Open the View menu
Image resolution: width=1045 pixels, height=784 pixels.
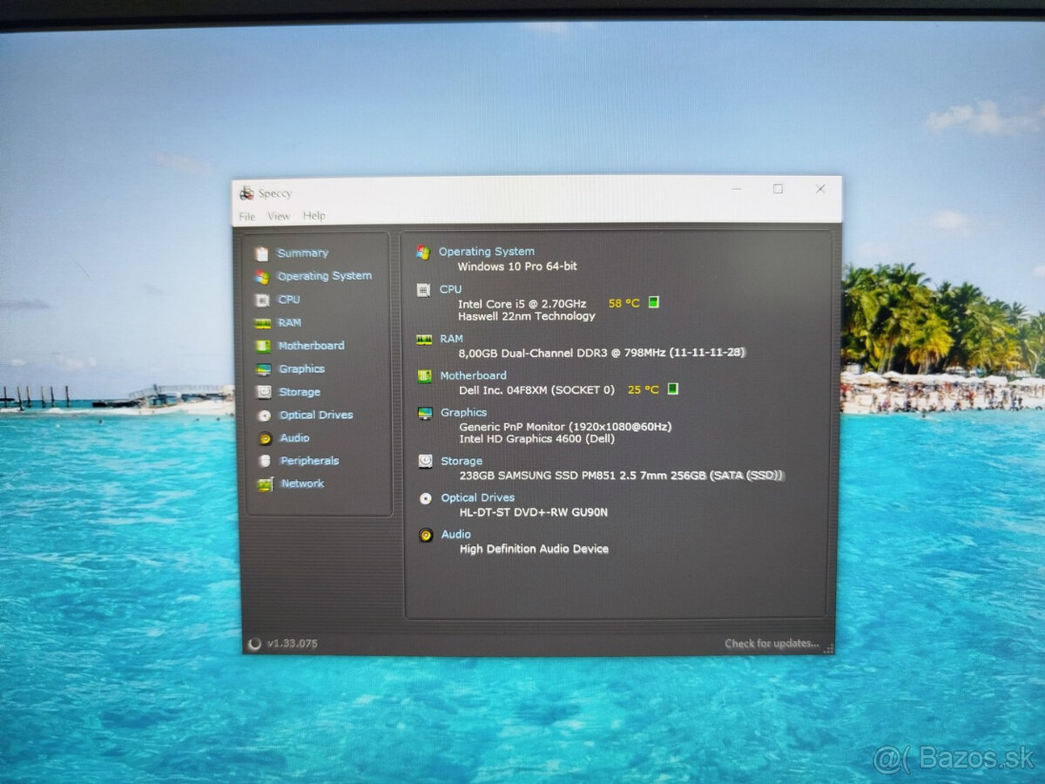click(x=279, y=216)
